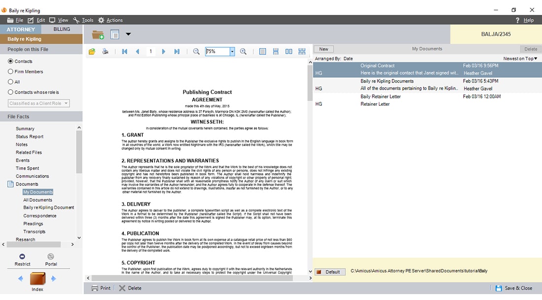
Task: Open the Actions menu
Action: (110, 20)
